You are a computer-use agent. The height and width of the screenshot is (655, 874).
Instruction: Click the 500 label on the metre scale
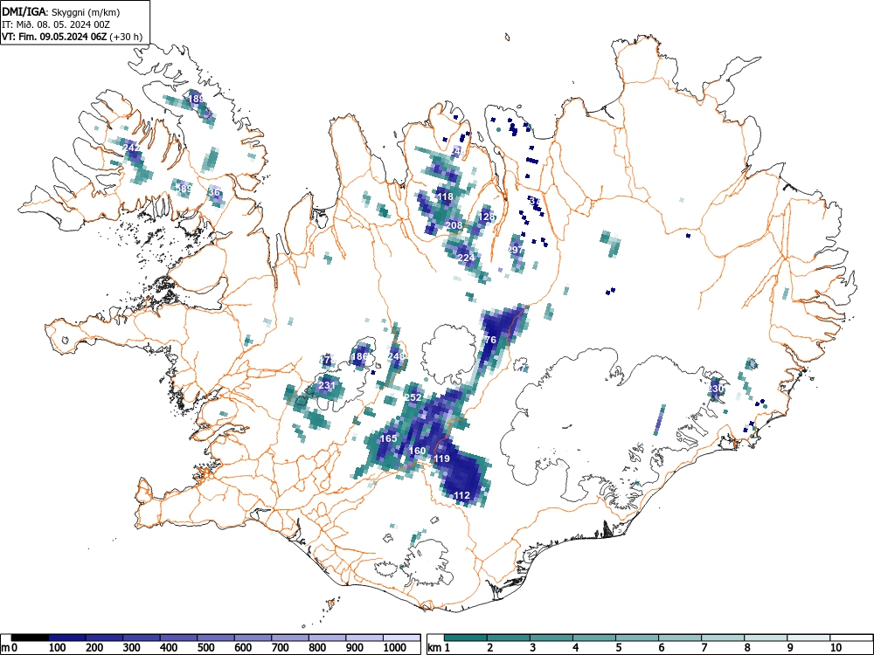click(206, 648)
